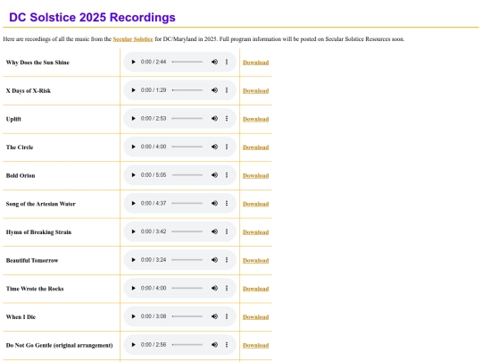Mute the When I Die player
The height and width of the screenshot is (362, 482).
[214, 316]
